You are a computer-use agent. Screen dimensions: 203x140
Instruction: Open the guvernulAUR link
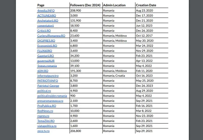(46, 61)
